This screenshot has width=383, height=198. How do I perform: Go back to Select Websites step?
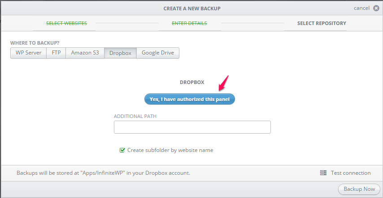coord(66,23)
